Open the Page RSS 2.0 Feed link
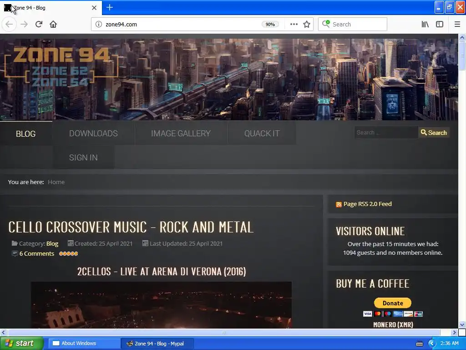The width and height of the screenshot is (466, 350). [367, 204]
